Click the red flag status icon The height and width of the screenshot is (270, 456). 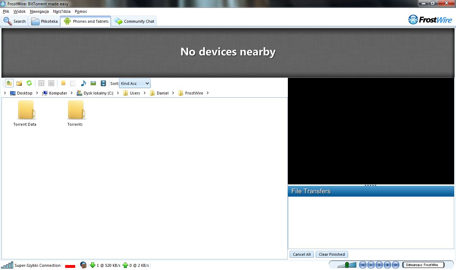coord(70,266)
